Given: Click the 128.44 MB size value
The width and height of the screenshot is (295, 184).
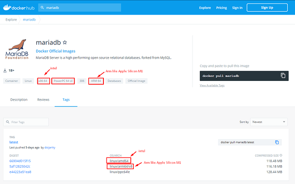Looking at the screenshot, I should (274, 172).
